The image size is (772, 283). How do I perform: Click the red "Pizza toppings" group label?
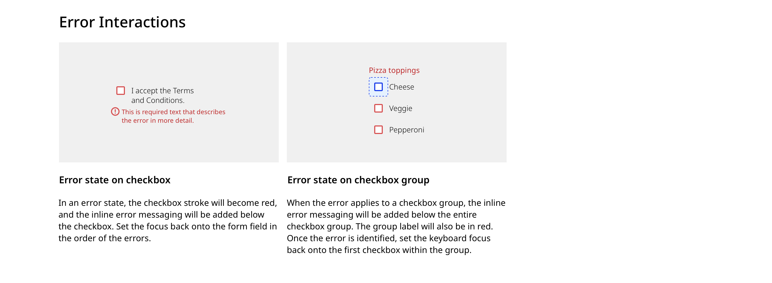point(394,70)
